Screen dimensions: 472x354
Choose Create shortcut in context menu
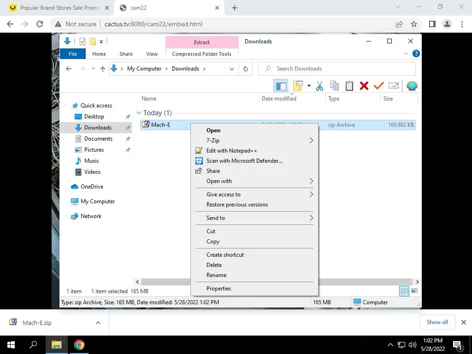pos(254,254)
